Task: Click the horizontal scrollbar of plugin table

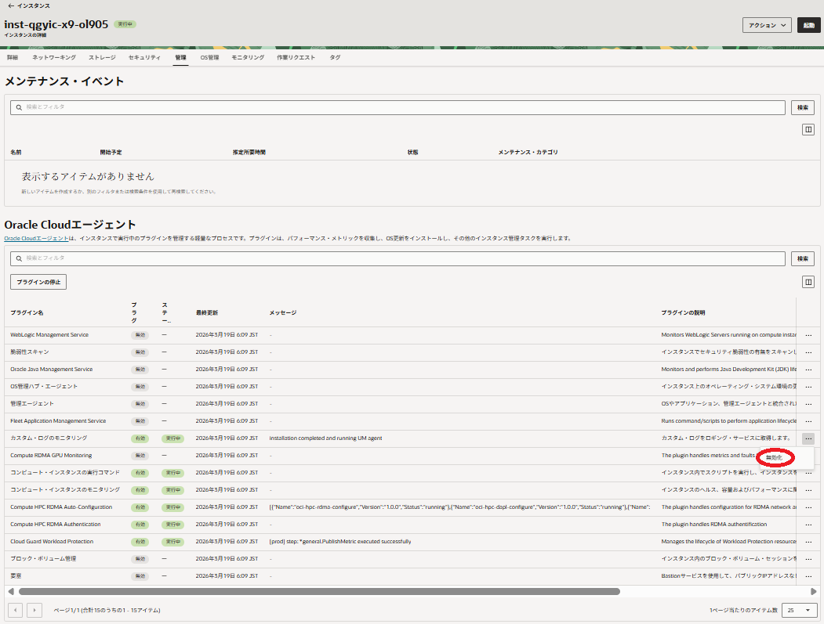Action: click(x=319, y=592)
